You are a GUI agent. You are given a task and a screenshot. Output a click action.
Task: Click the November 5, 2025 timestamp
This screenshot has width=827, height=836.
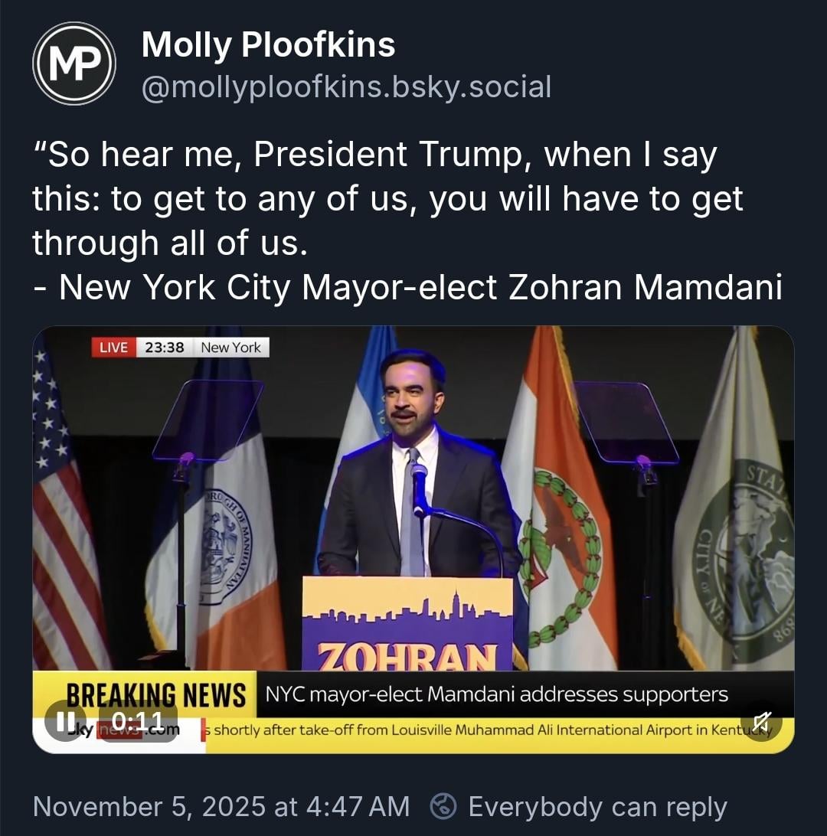[221, 806]
